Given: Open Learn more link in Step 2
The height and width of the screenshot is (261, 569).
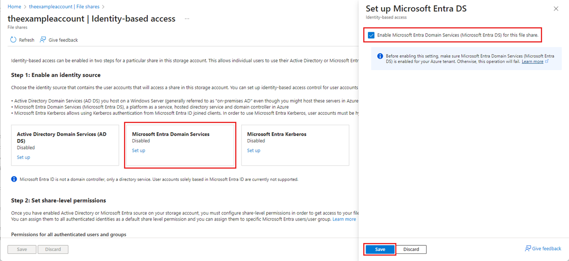Looking at the screenshot, I should (x=344, y=219).
